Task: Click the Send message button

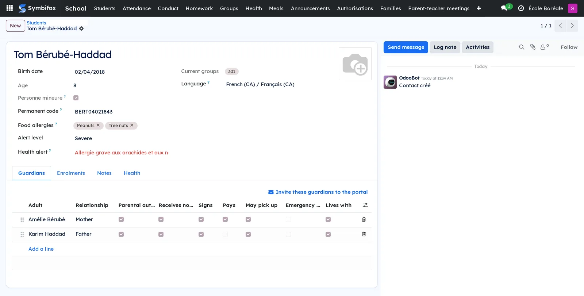Action: click(406, 47)
